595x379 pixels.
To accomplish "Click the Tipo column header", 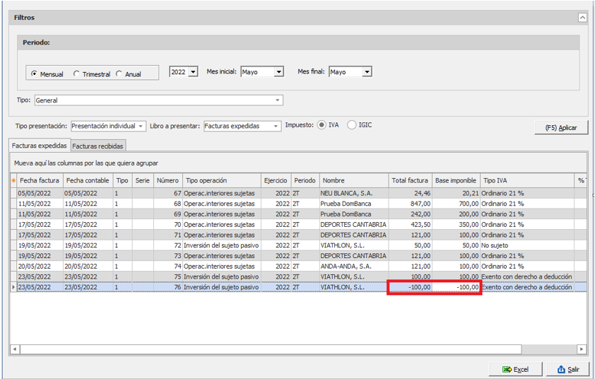I will click(x=122, y=180).
